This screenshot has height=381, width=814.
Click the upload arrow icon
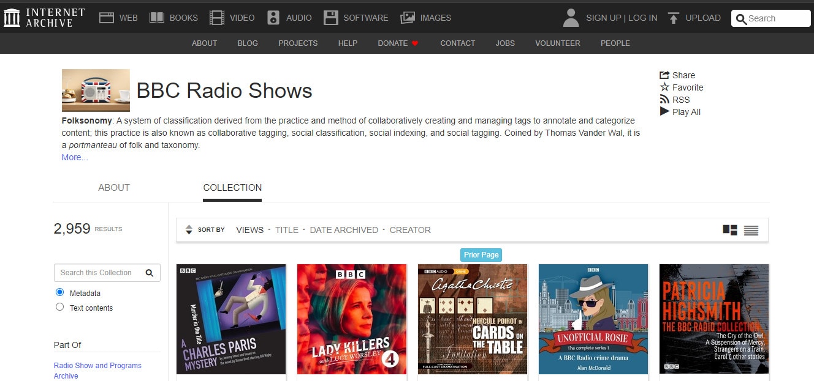tap(674, 18)
